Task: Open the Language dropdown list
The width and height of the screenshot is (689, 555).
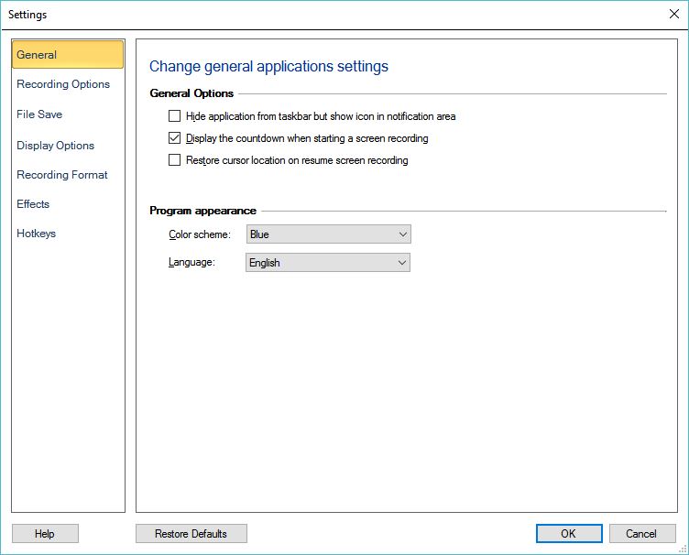Action: (328, 263)
